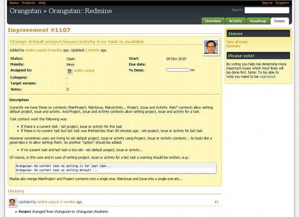Click the '09 Nov 2010' start date value

pyautogui.click(x=176, y=59)
